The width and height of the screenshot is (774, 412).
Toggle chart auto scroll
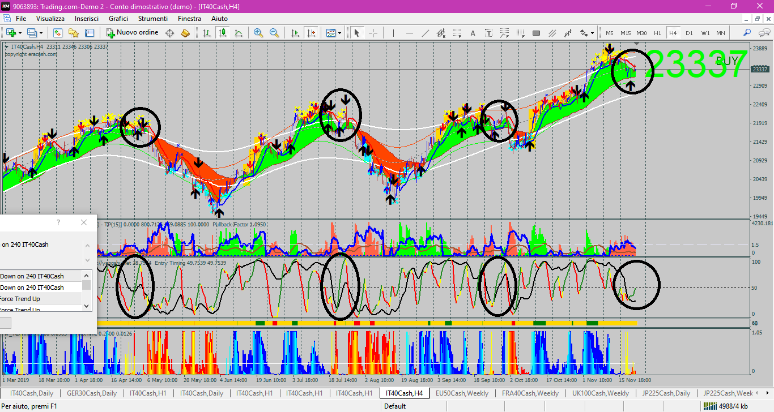295,33
